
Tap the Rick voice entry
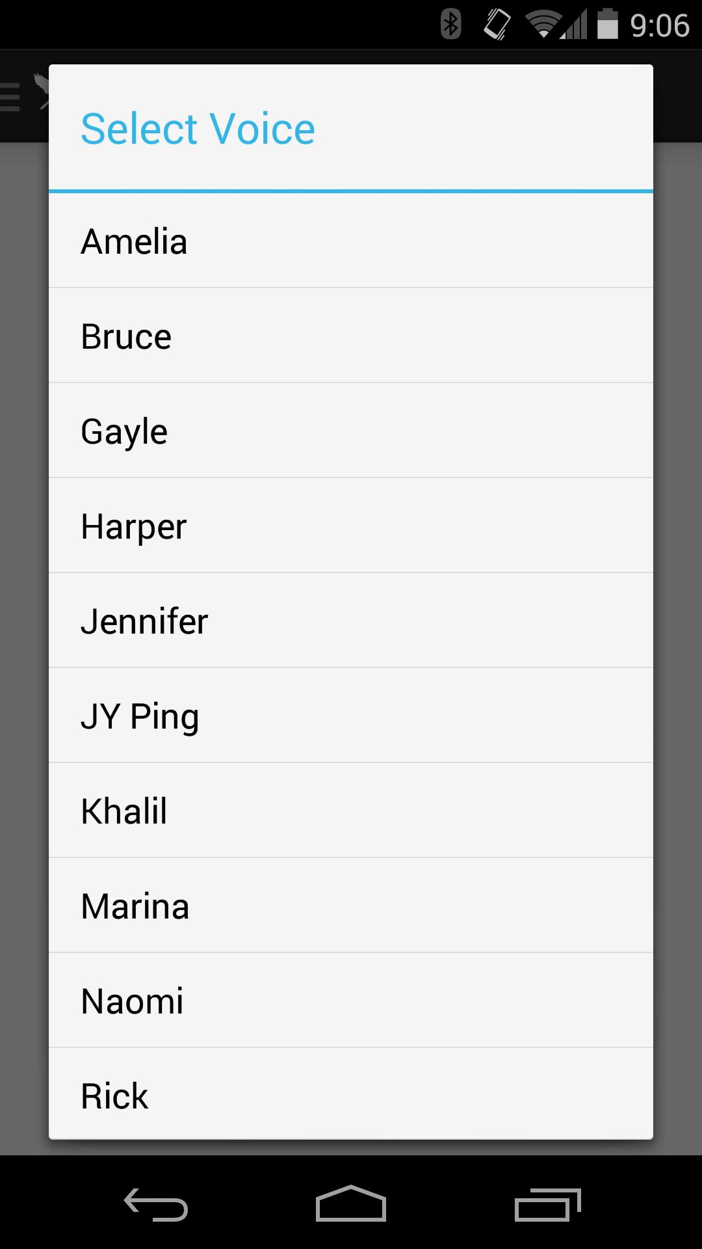(x=351, y=1095)
